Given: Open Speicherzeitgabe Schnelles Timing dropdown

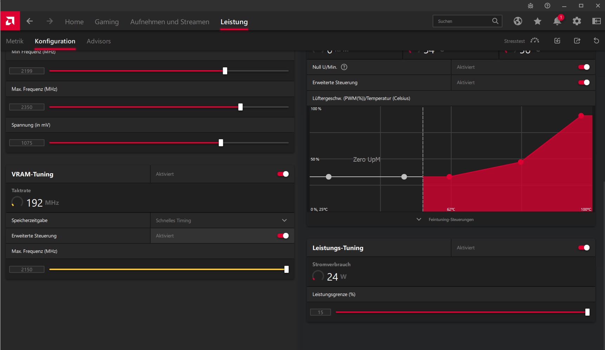Looking at the screenshot, I should point(222,220).
